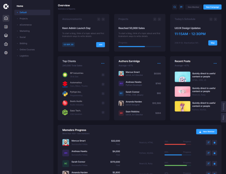The image size is (226, 174).
Task: Delete the Andreas Hawks member row
Action: click(x=215, y=153)
